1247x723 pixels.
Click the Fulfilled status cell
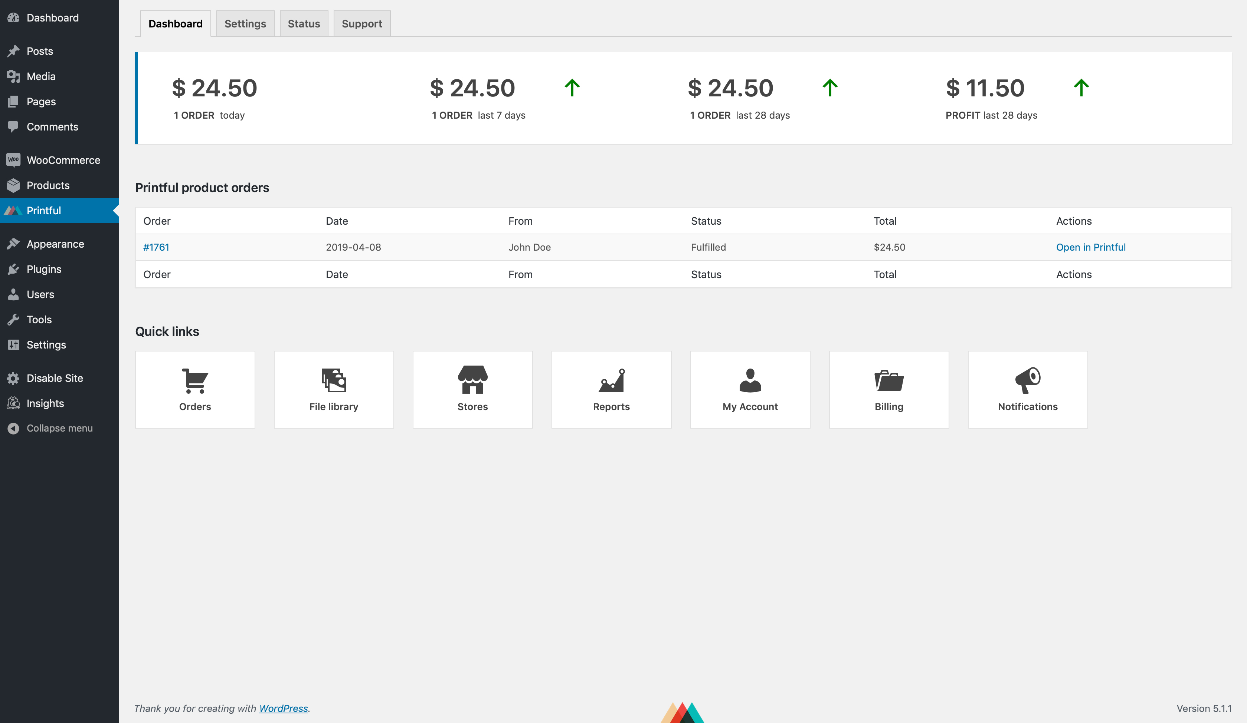708,247
